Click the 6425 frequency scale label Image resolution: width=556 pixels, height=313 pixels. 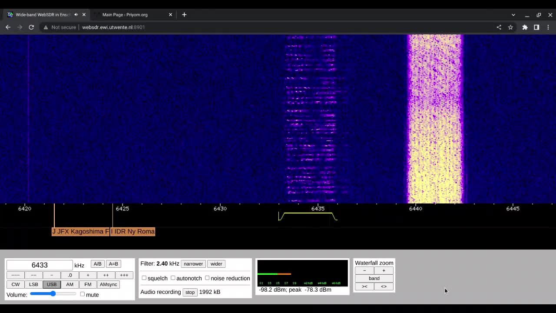[122, 209]
